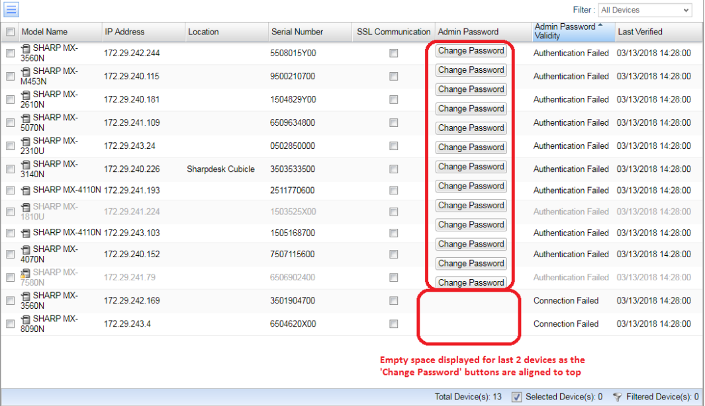This screenshot has height=406, width=705.
Task: Check the row checkbox for 172.29.240.115
Action: [x=11, y=77]
